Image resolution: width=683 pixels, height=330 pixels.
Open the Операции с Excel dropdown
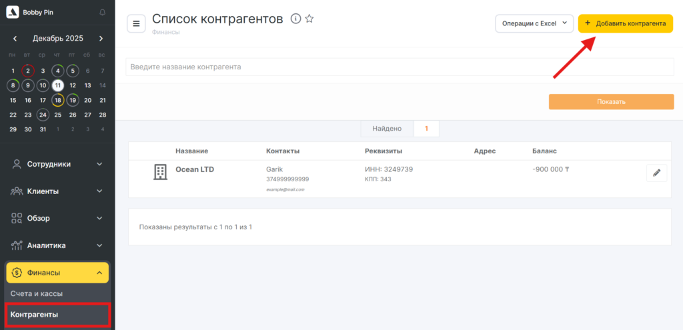534,23
